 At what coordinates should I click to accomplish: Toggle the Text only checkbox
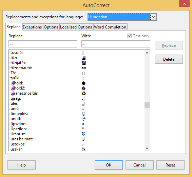(129, 36)
